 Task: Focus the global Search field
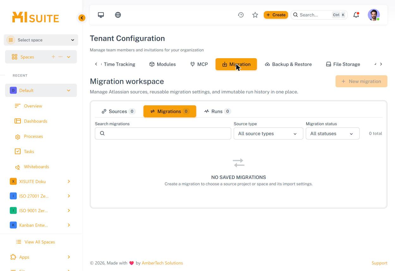(319, 15)
